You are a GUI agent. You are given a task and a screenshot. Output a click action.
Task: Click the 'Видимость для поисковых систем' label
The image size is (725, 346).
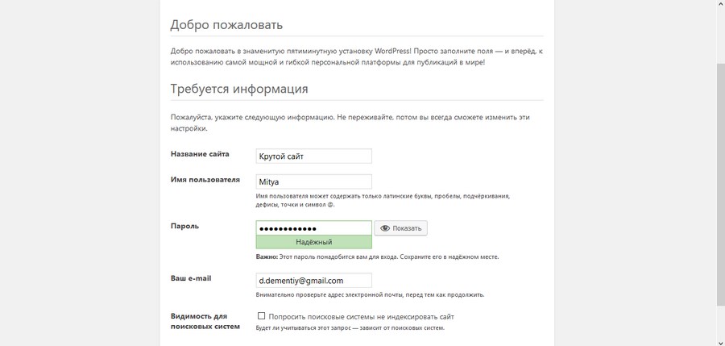pos(205,321)
